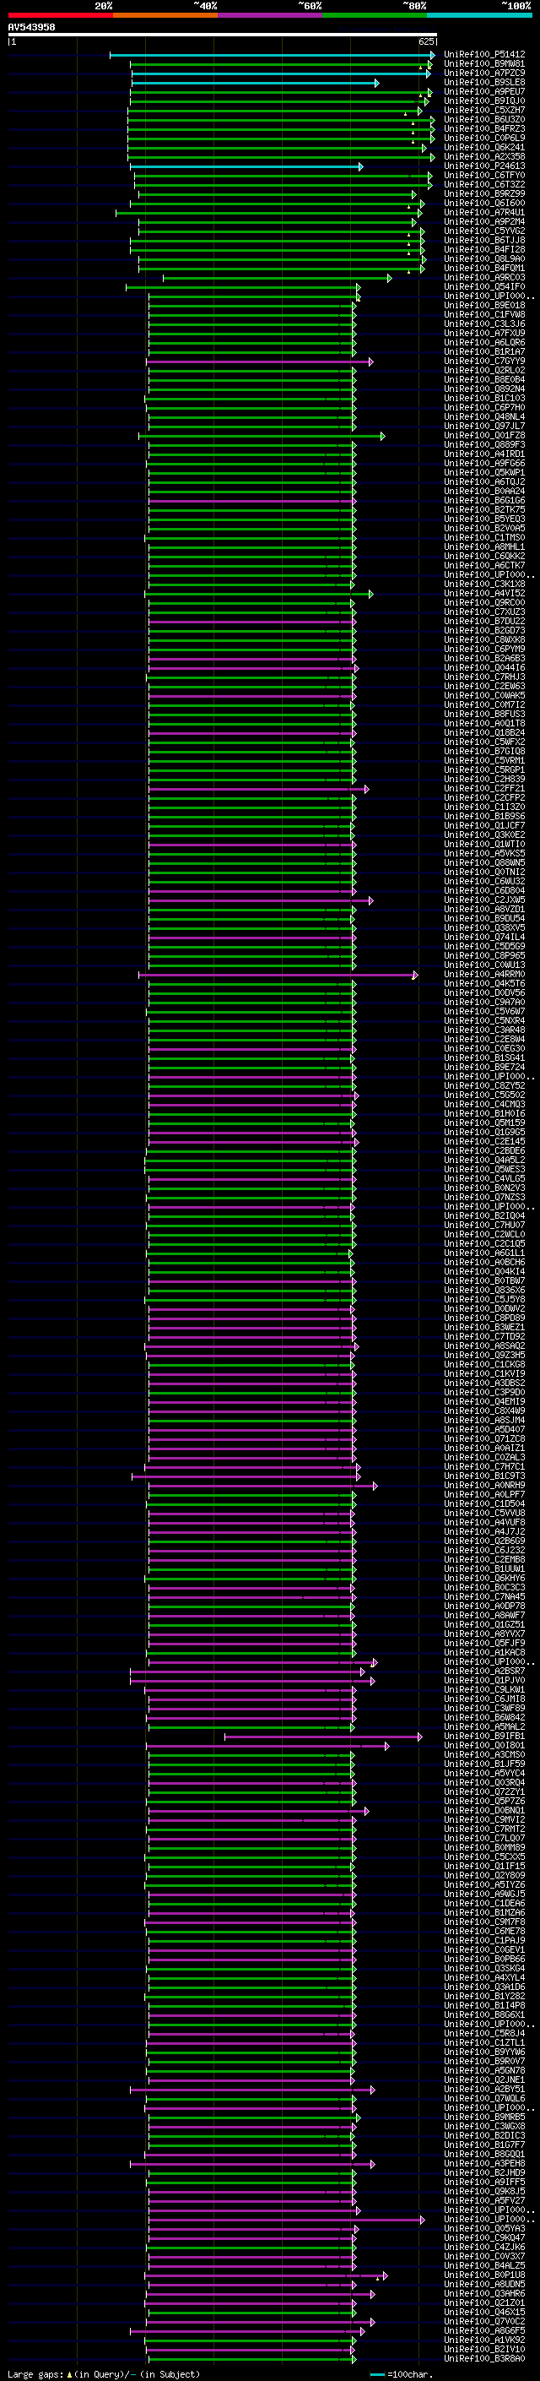Click the UniRef100_C7HU07 label
This screenshot has width=540, height=2381.
484,1226
